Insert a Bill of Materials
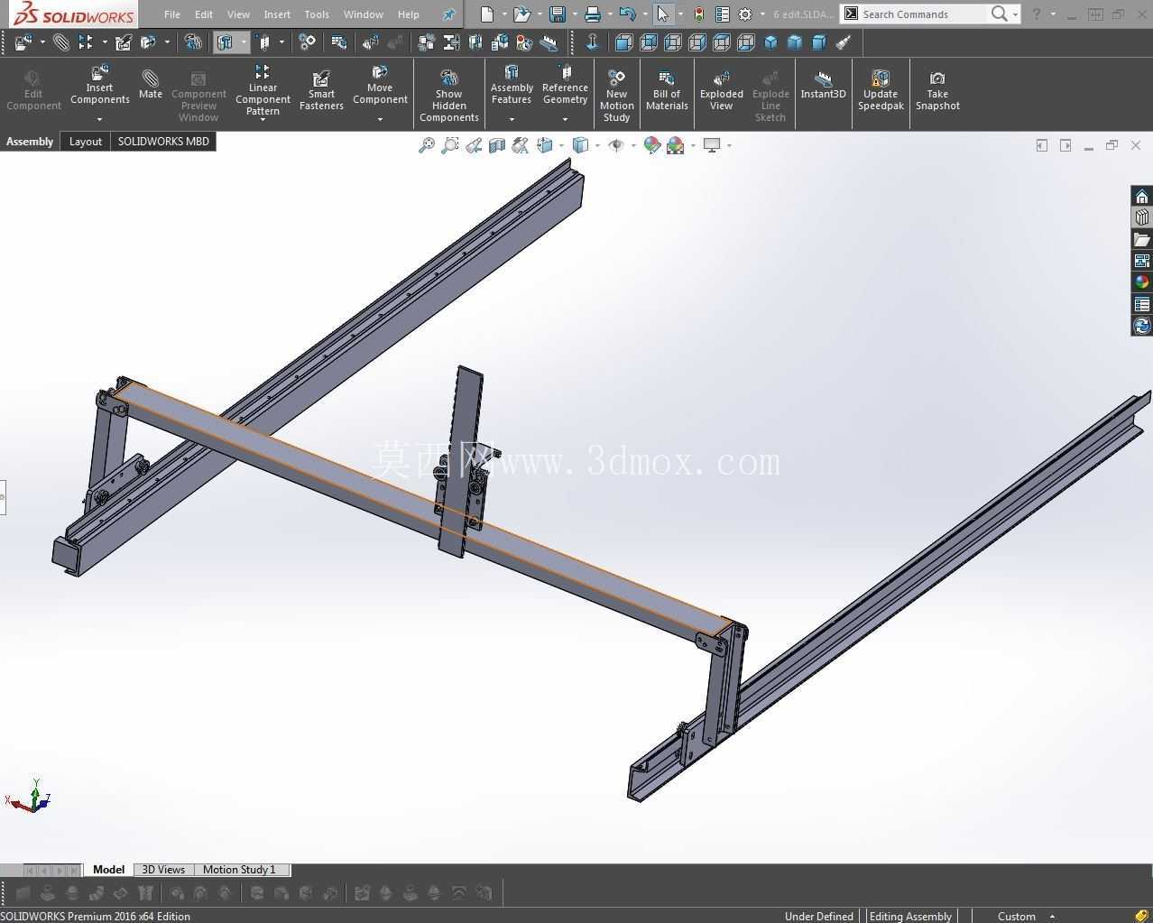1153x923 pixels. click(667, 90)
